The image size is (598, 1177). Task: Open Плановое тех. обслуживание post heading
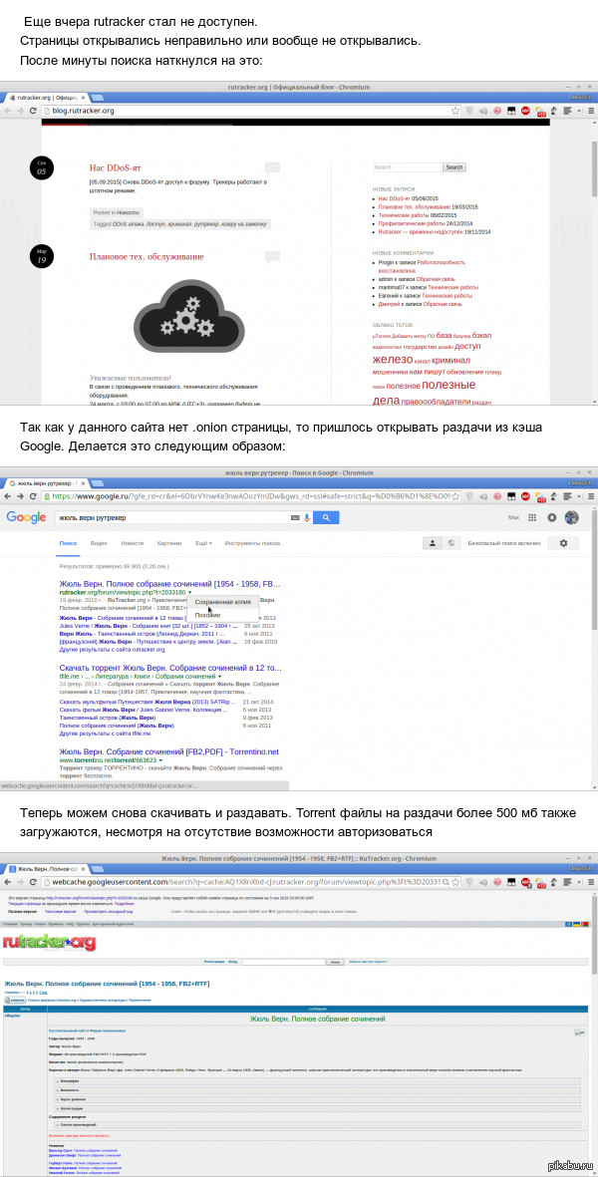click(147, 256)
